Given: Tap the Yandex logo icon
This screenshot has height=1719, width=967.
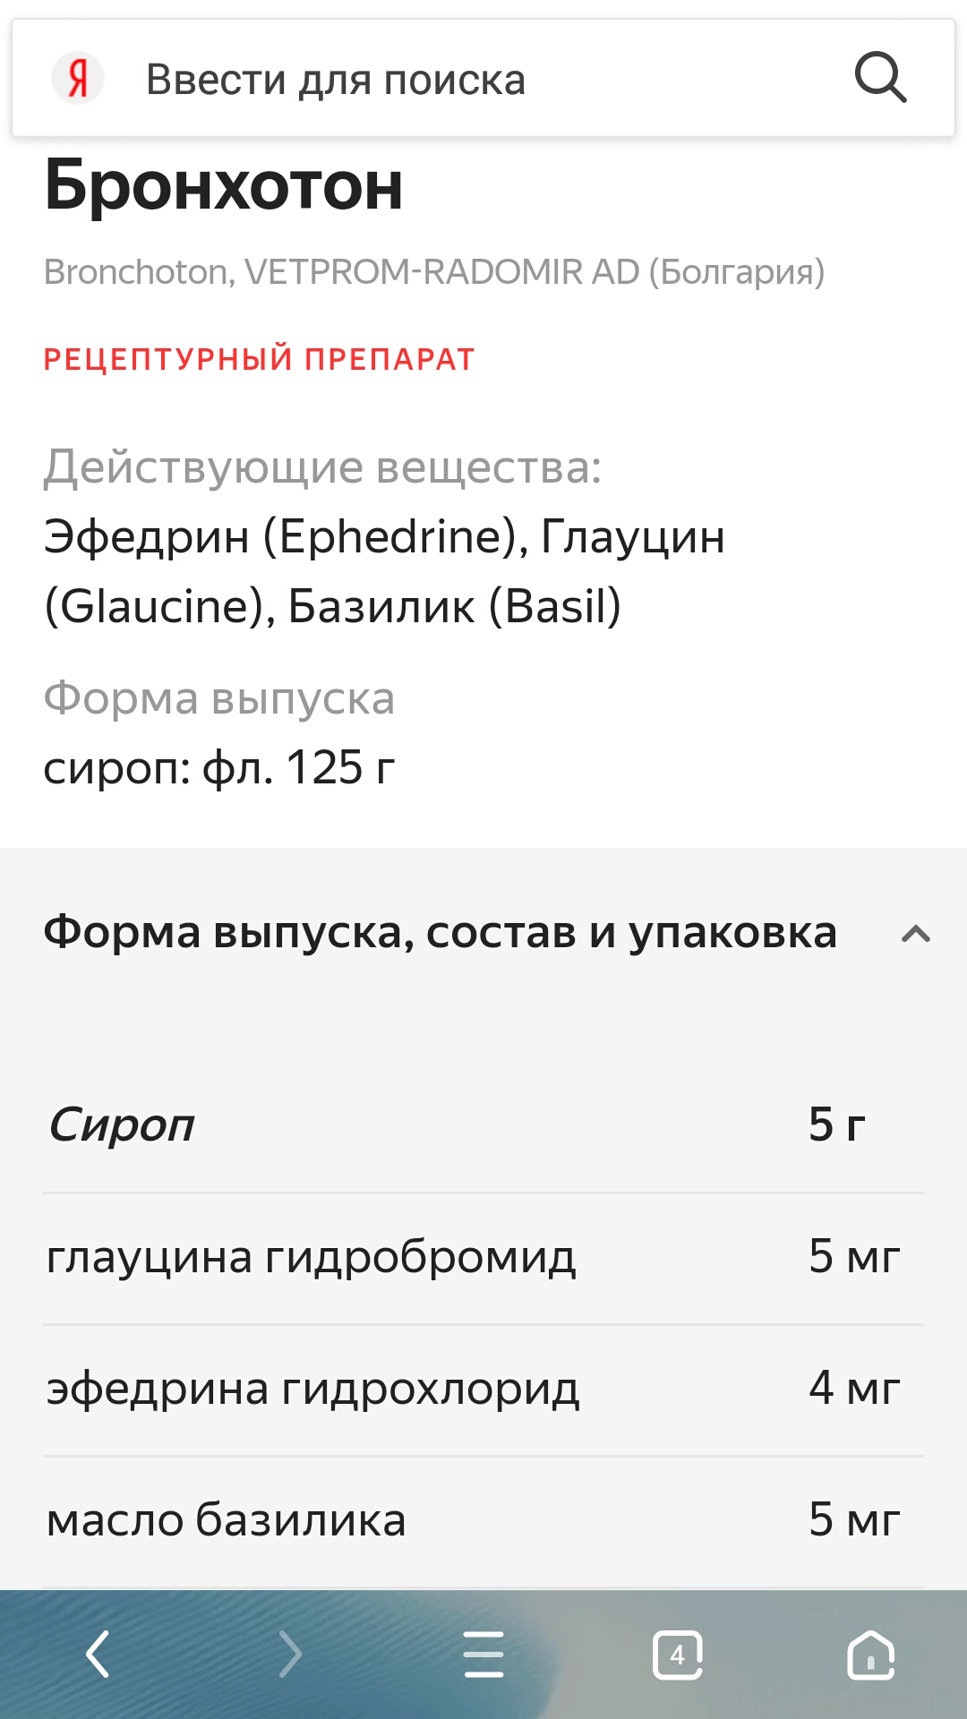Looking at the screenshot, I should click(78, 79).
